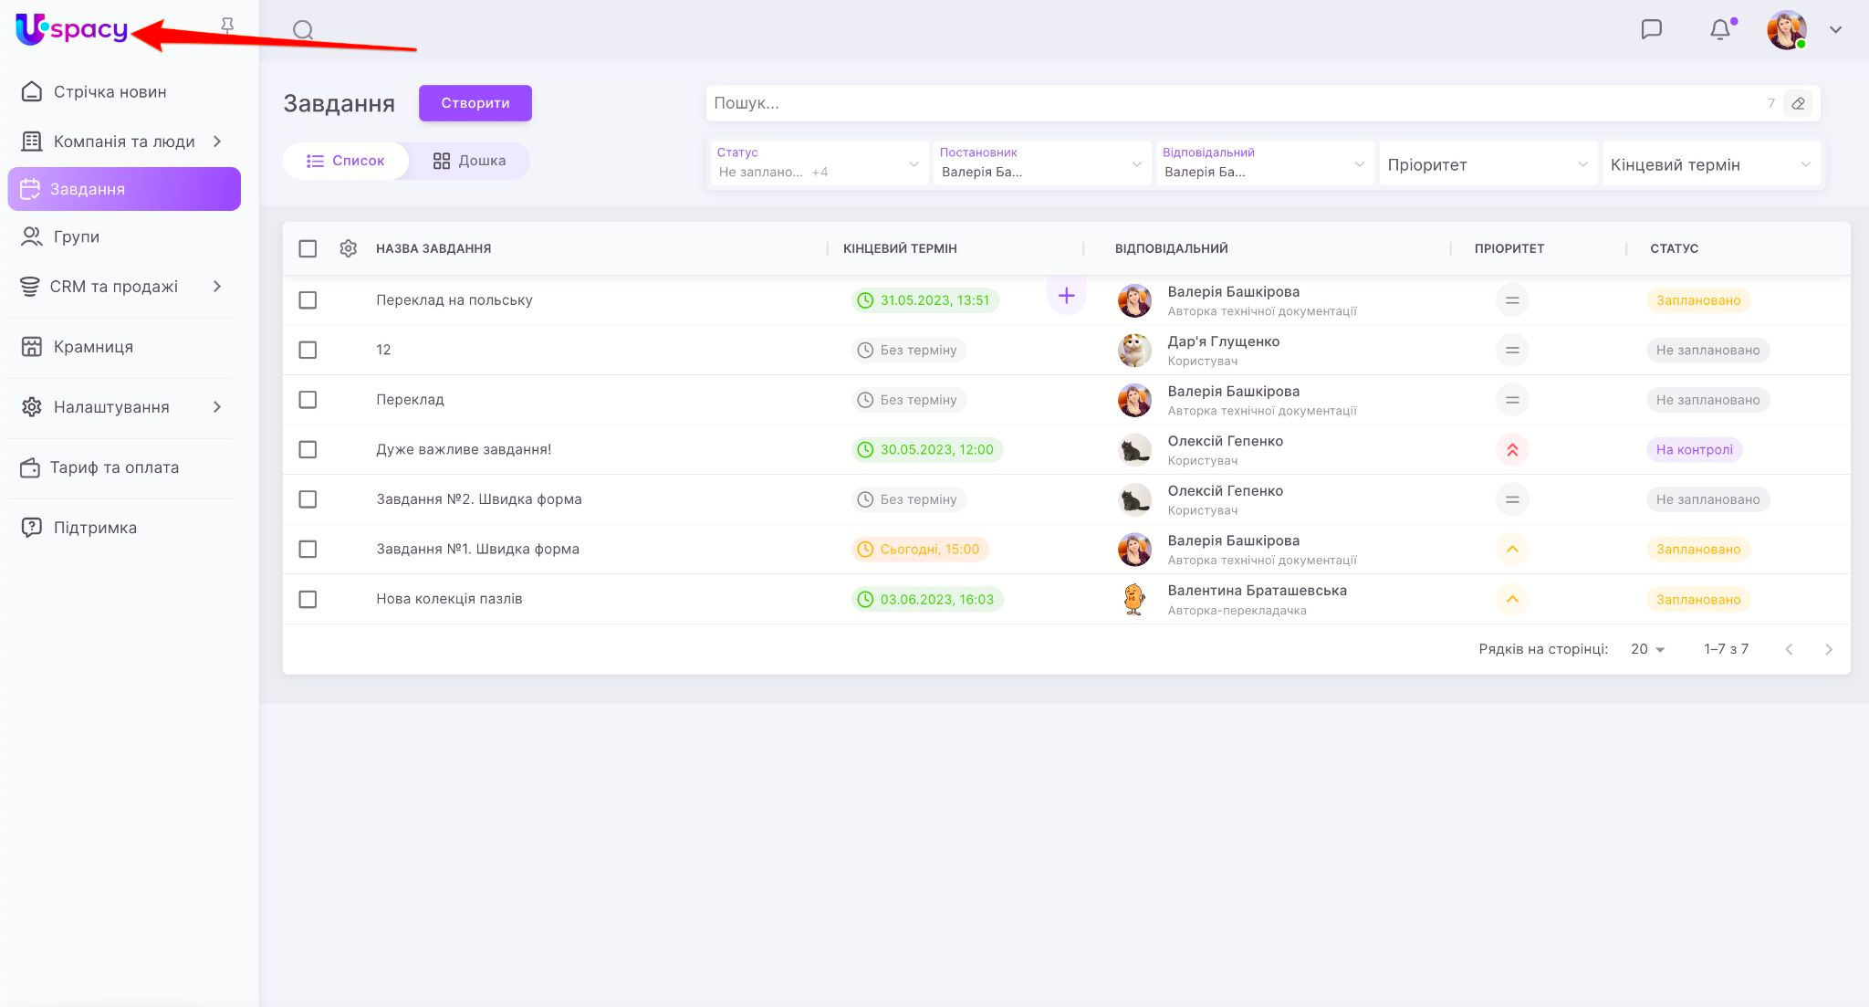
Task: Click the Пошук search input field
Action: [x=1232, y=103]
